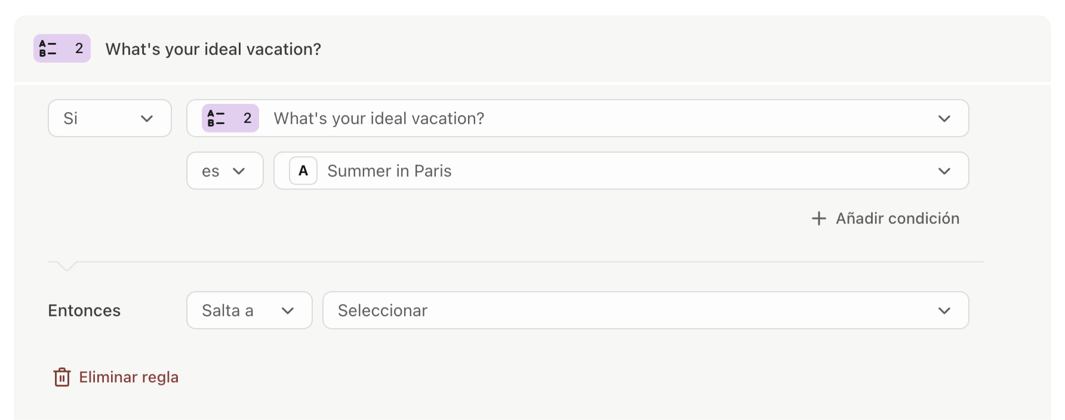This screenshot has width=1065, height=420.
Task: Click the header title What's your ideal vacation?
Action: point(213,49)
